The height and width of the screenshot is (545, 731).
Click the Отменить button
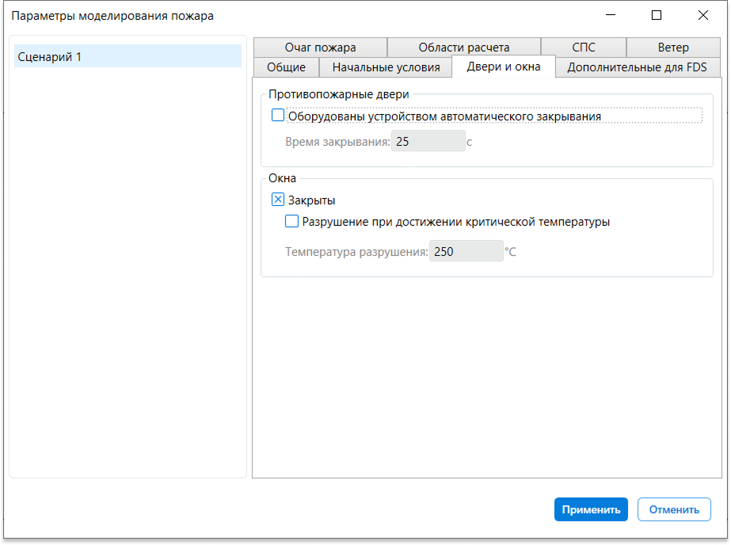(x=674, y=509)
